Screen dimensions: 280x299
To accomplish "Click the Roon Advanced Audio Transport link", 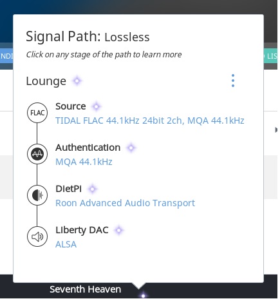I will point(125,203).
